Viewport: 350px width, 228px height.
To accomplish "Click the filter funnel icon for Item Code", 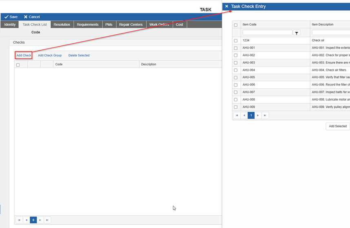I will pyautogui.click(x=297, y=33).
